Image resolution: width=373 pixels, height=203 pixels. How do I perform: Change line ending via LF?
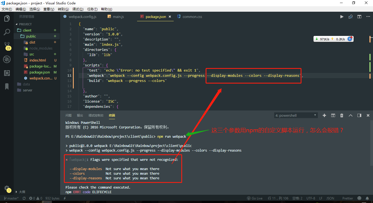click(321, 198)
